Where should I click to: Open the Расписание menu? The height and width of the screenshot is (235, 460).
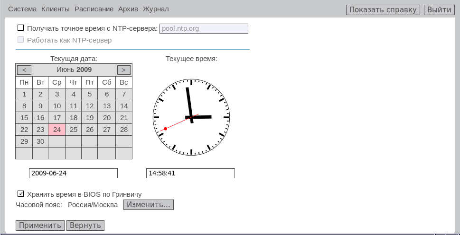[x=94, y=9]
